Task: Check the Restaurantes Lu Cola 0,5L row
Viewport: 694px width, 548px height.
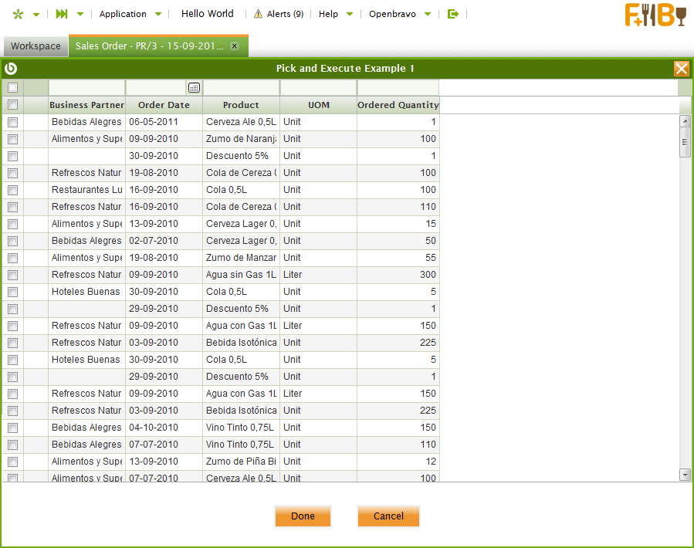Action: coord(13,190)
